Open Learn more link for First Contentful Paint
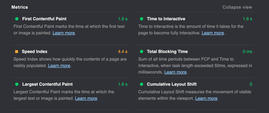This screenshot has width=269, height=113. click(63, 33)
